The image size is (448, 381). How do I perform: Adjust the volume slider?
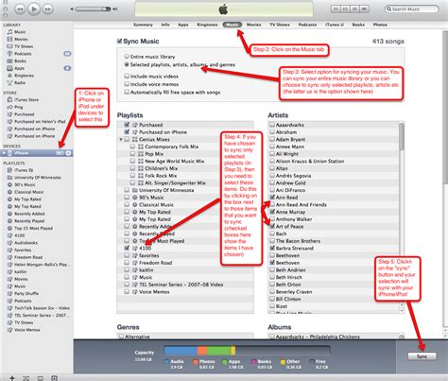[93, 9]
